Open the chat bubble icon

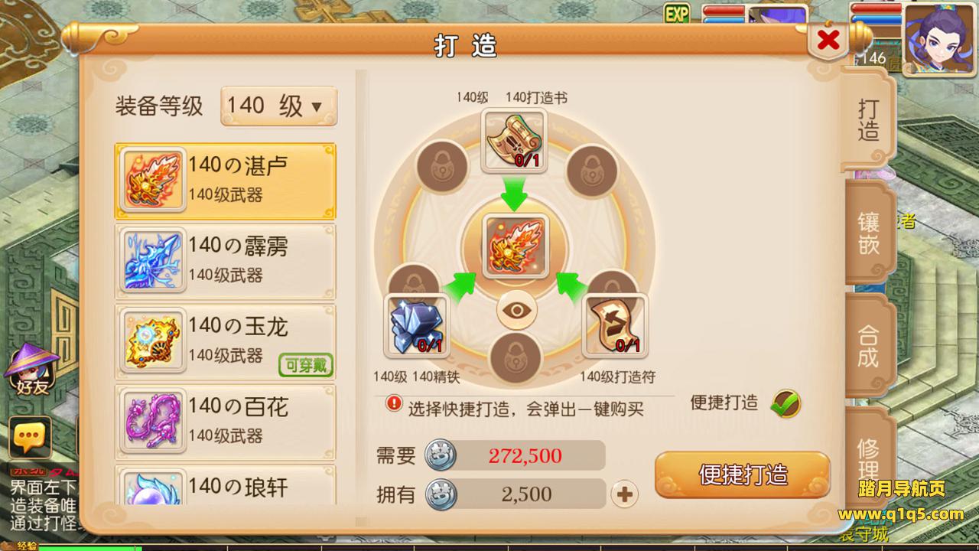click(x=30, y=439)
